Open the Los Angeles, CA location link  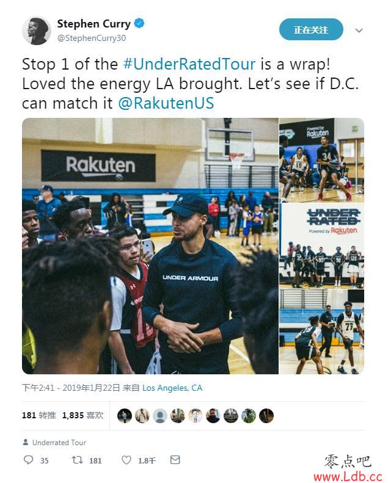172,388
